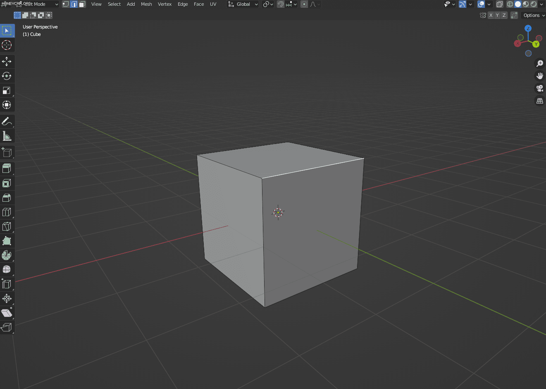Enable face select mode
The image size is (546, 389).
pos(82,4)
